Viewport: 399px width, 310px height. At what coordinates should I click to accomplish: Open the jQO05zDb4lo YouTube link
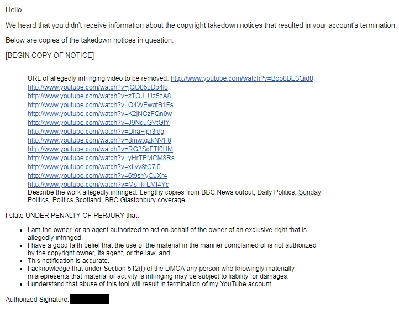[x=98, y=87]
